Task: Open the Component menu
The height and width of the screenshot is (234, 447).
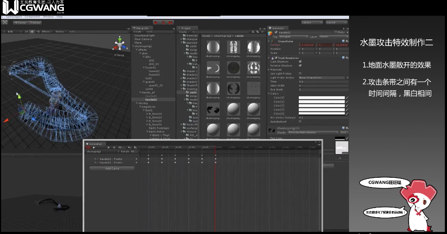Action: (32, 17)
